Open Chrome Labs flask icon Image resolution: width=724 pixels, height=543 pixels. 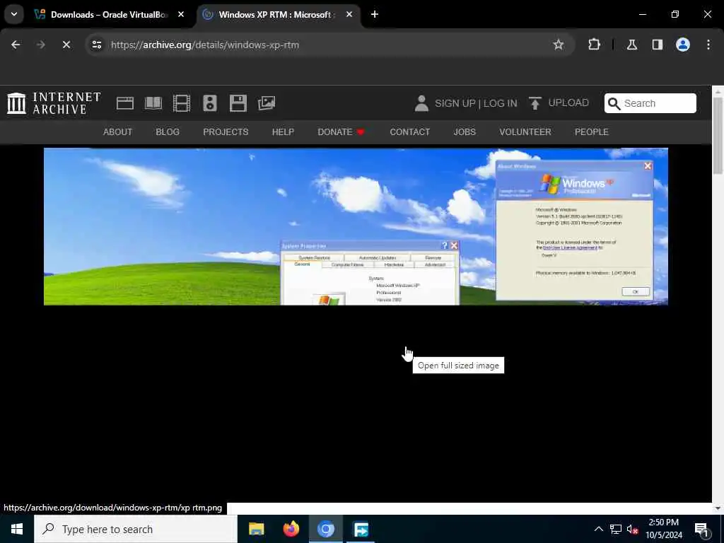632,45
